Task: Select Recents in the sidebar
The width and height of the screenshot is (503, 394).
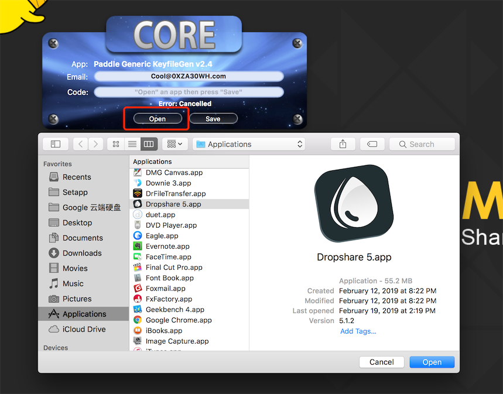Action: [83, 177]
